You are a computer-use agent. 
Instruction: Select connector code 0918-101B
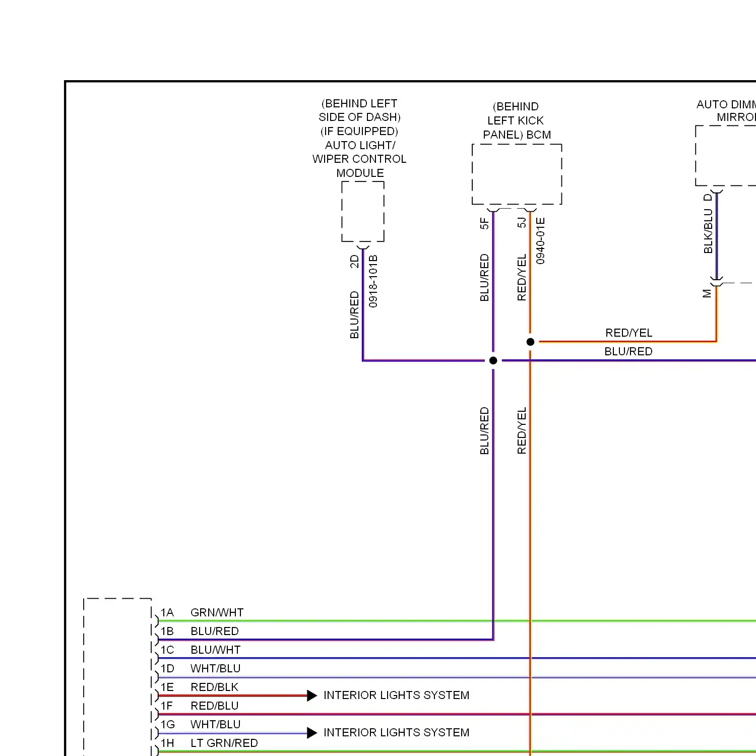point(373,281)
